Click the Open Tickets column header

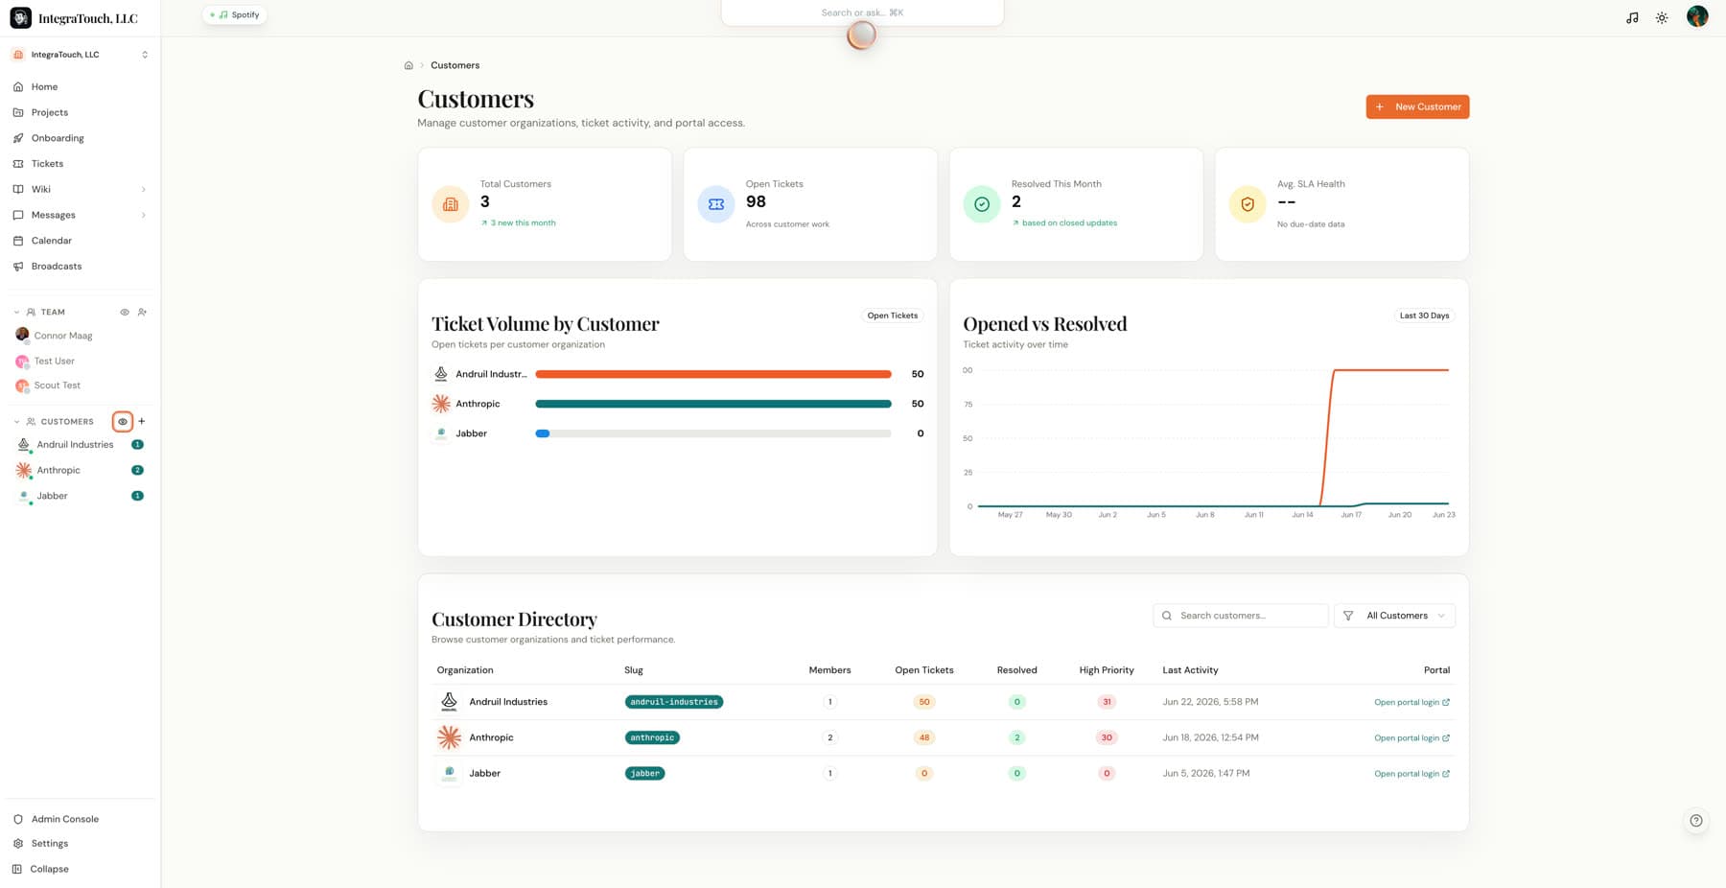click(x=923, y=670)
